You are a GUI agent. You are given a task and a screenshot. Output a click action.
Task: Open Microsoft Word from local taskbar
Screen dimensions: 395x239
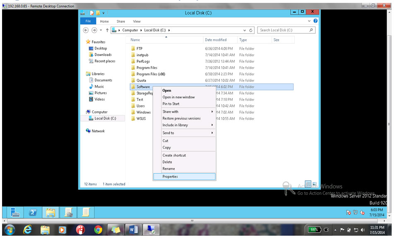pyautogui.click(x=133, y=229)
